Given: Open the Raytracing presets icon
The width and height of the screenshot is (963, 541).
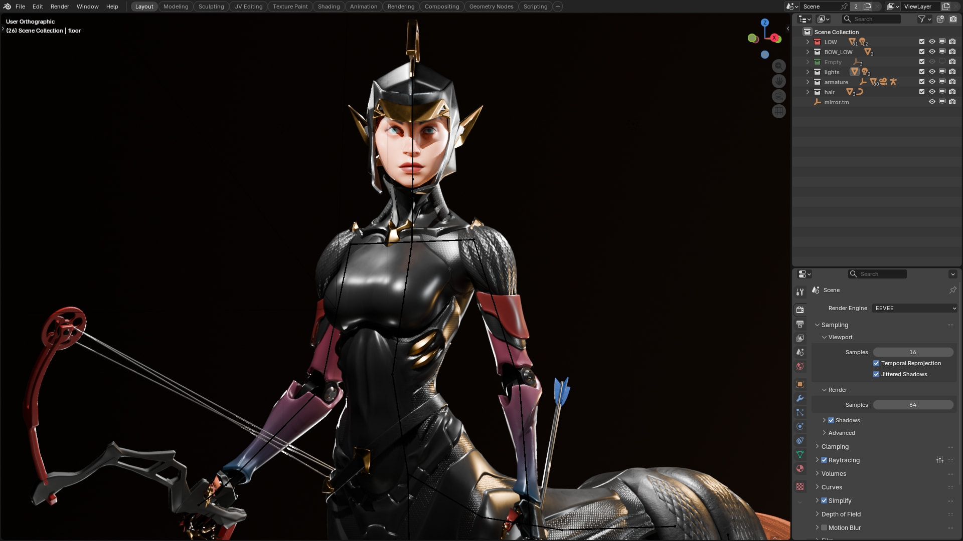Looking at the screenshot, I should (939, 460).
